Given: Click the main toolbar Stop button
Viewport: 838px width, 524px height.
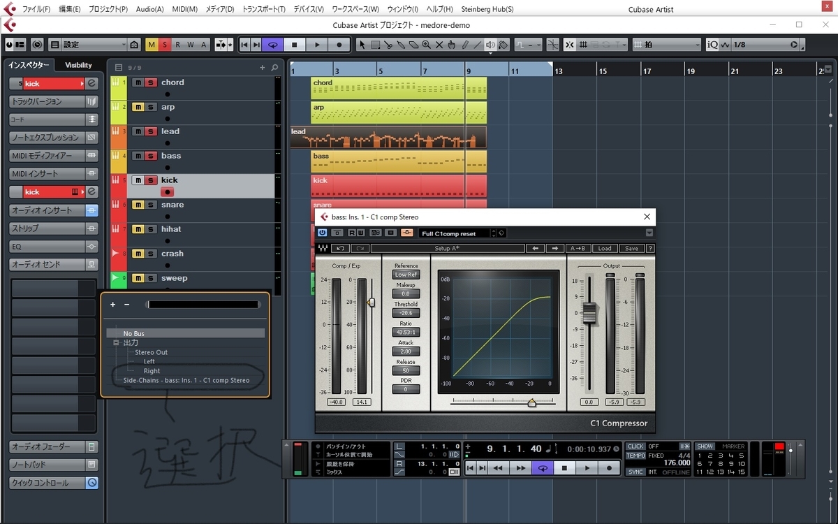Looking at the screenshot, I should 295,45.
